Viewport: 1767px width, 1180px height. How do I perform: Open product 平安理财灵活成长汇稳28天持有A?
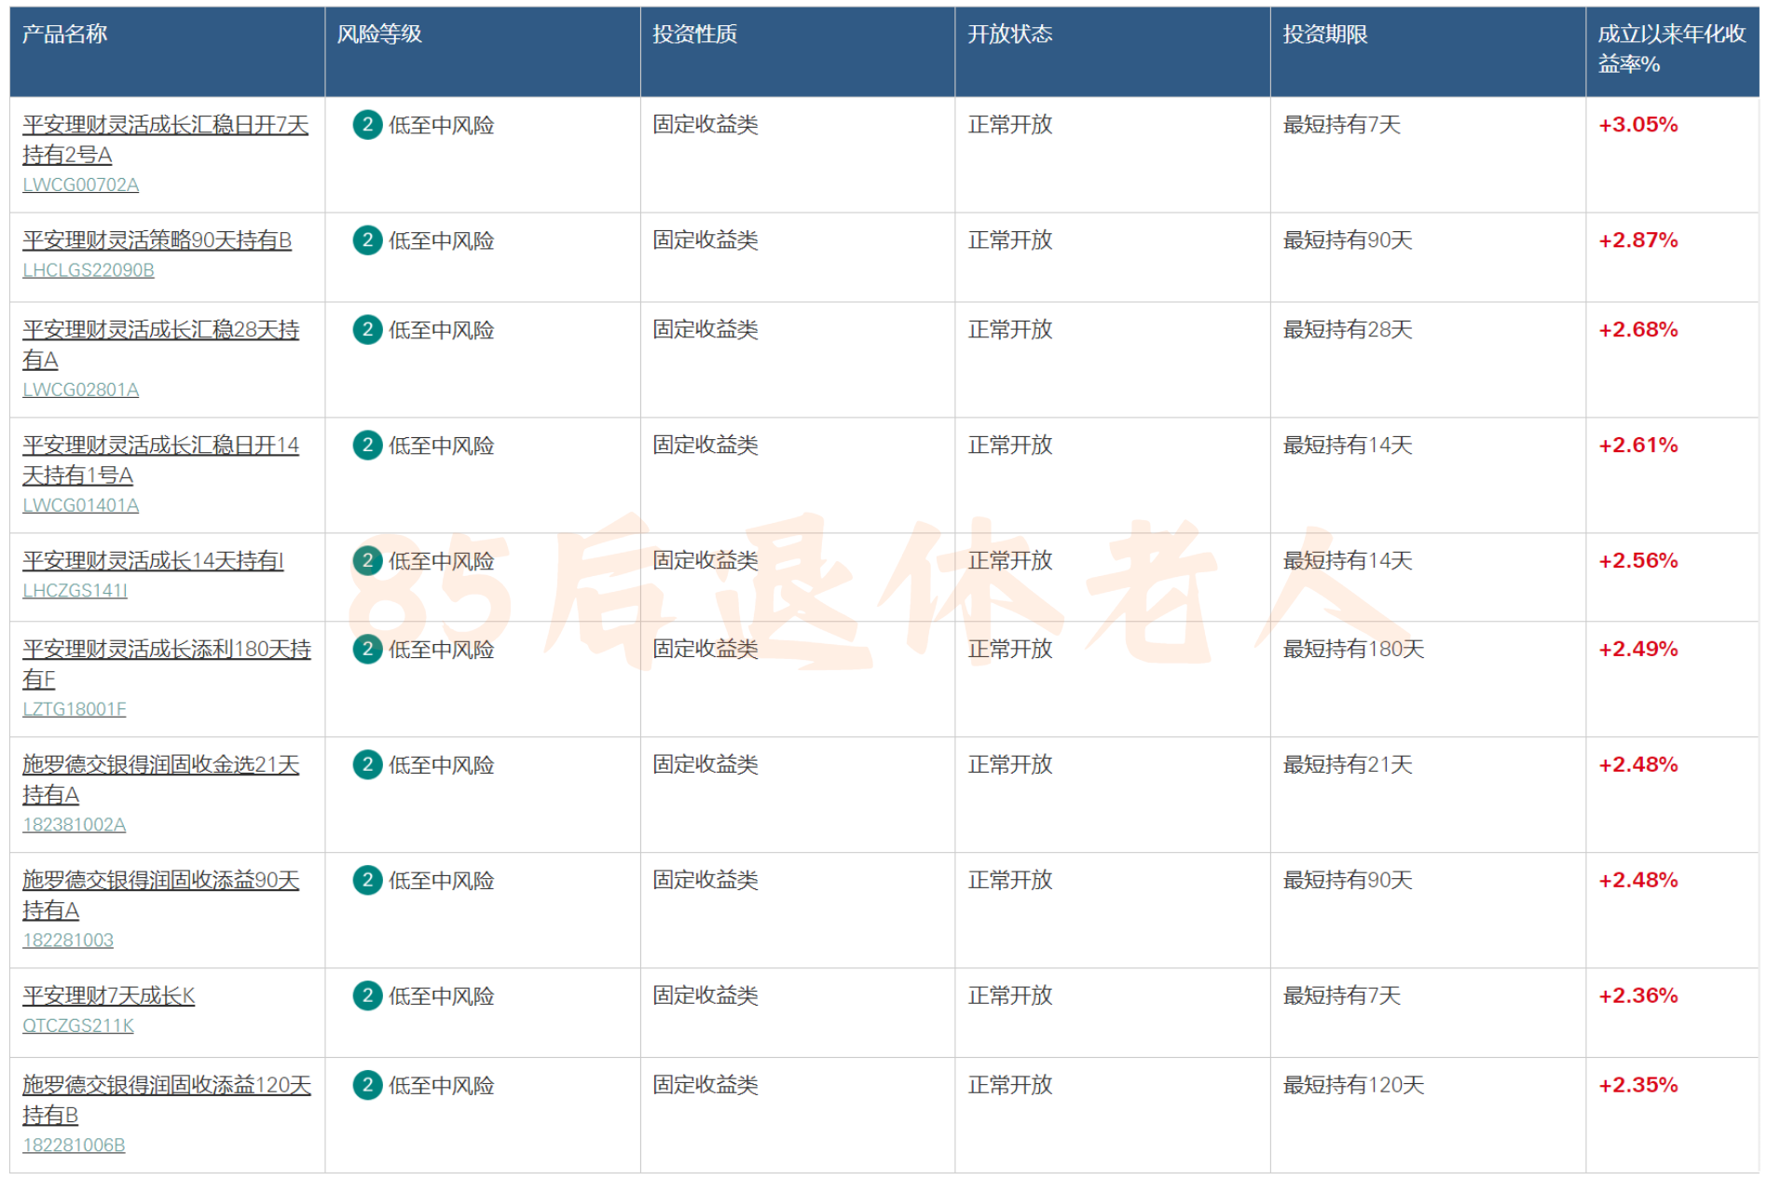pyautogui.click(x=160, y=345)
